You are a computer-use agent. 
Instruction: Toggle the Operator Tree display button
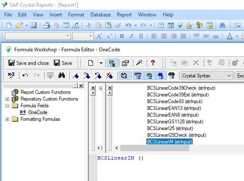click(161, 76)
